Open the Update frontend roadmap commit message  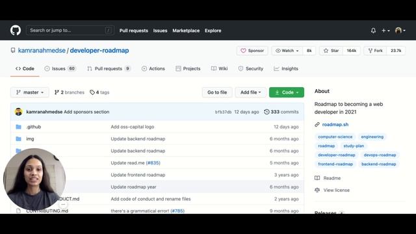138,175
